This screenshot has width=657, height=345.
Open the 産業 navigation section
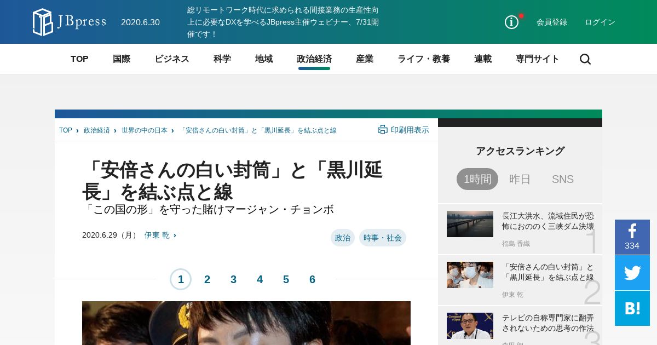tap(365, 59)
